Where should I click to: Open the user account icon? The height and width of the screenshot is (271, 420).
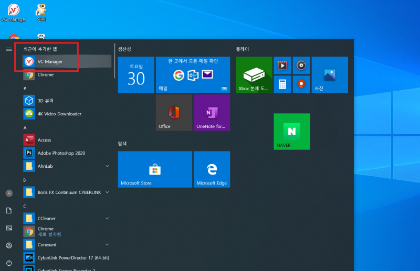point(9,193)
